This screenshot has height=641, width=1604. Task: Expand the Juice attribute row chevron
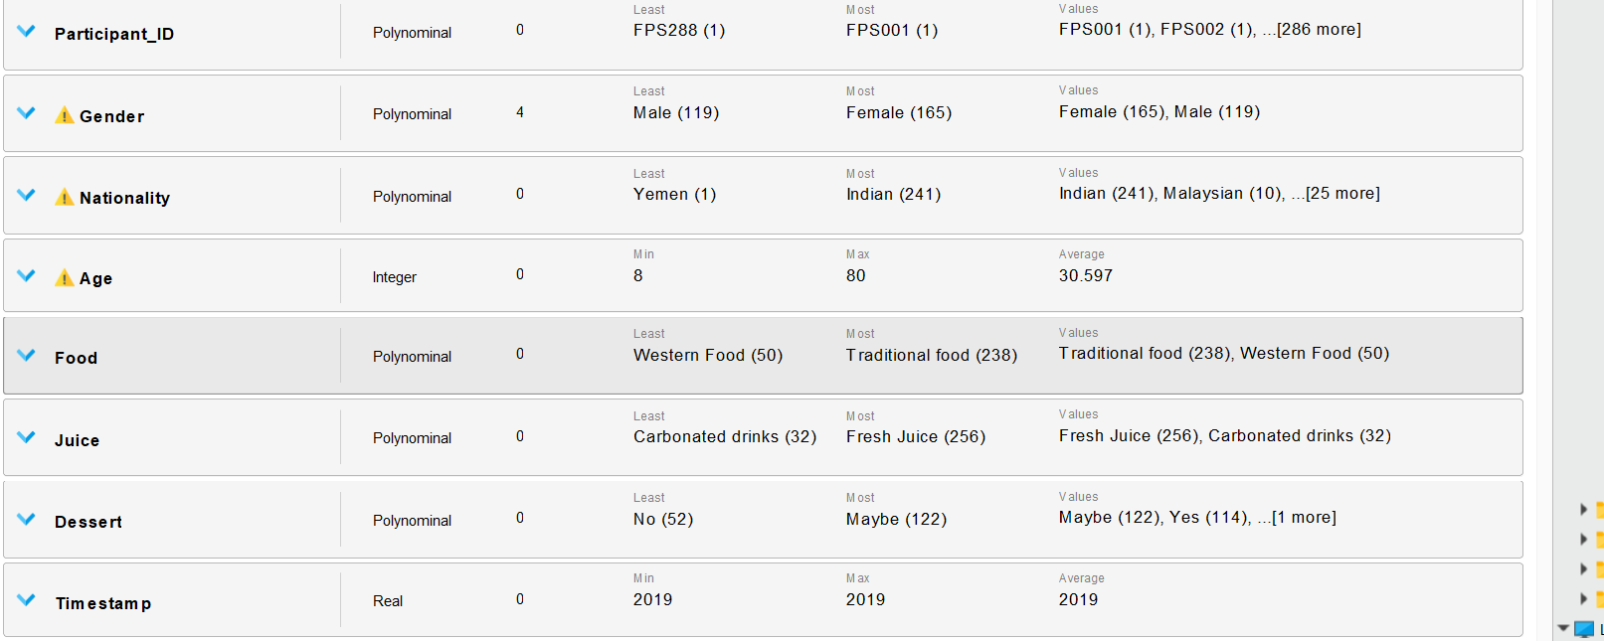27,437
